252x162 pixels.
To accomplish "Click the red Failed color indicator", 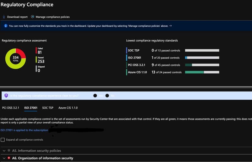I will click(x=36, y=50).
